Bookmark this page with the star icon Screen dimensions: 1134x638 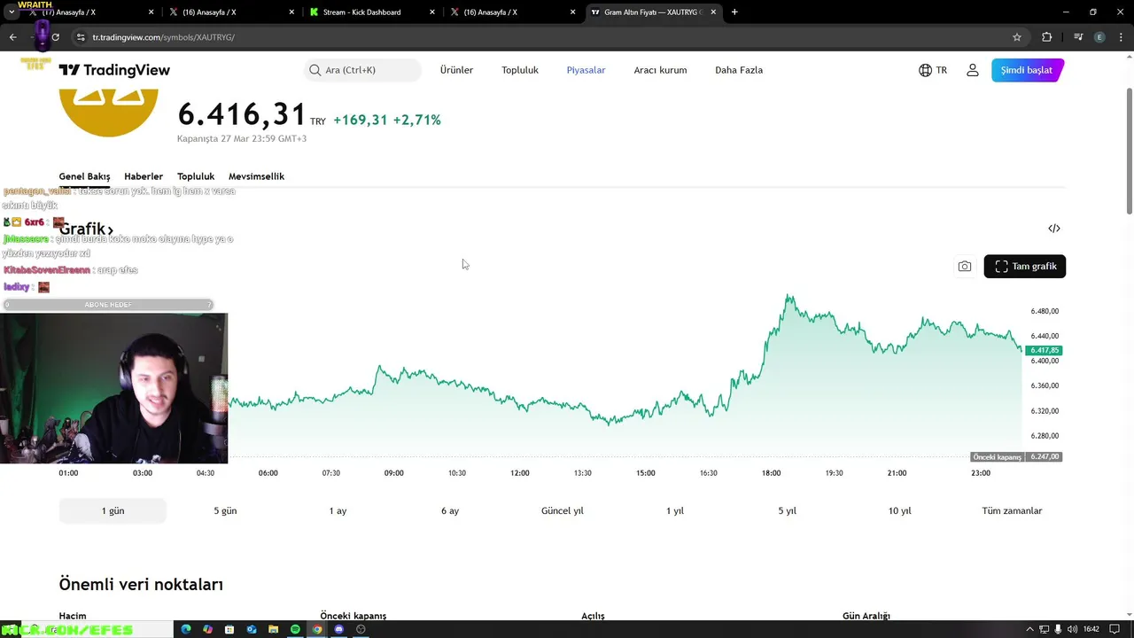1017,37
